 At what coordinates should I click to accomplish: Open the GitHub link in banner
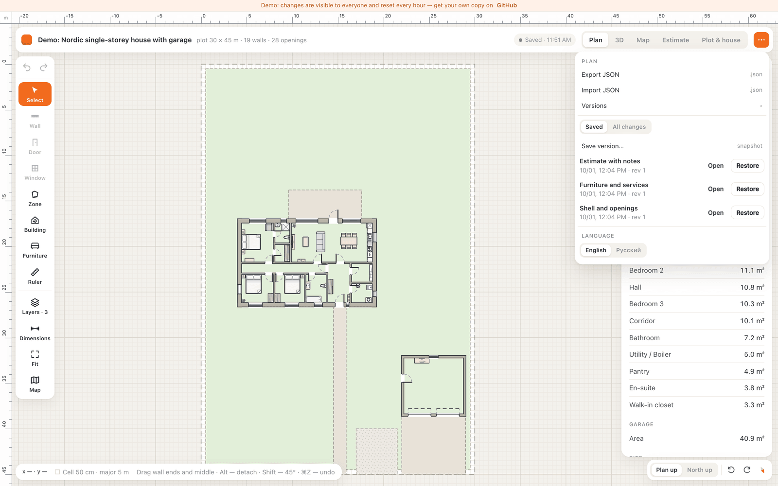click(507, 5)
